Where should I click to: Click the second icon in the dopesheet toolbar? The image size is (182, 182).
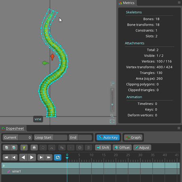(x=14, y=148)
